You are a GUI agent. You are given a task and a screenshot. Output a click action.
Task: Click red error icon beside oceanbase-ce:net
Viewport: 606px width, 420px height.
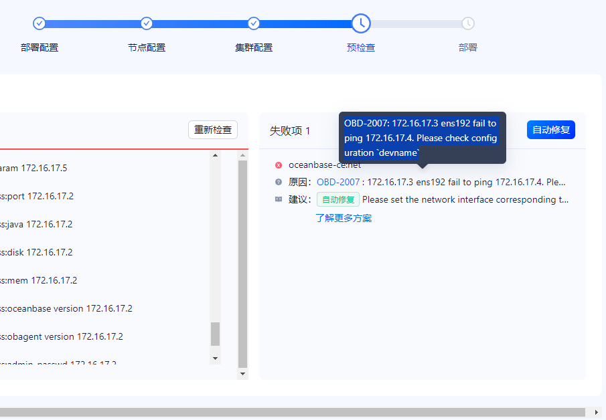point(279,165)
